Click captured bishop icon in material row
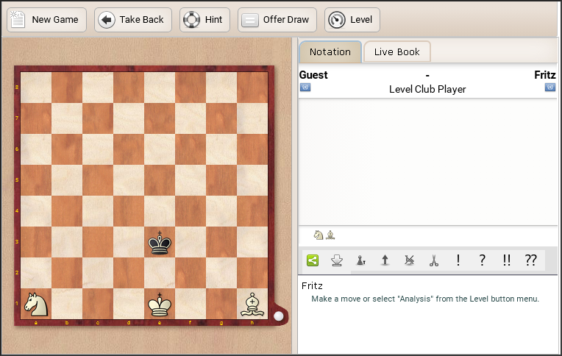The image size is (562, 356). [330, 235]
